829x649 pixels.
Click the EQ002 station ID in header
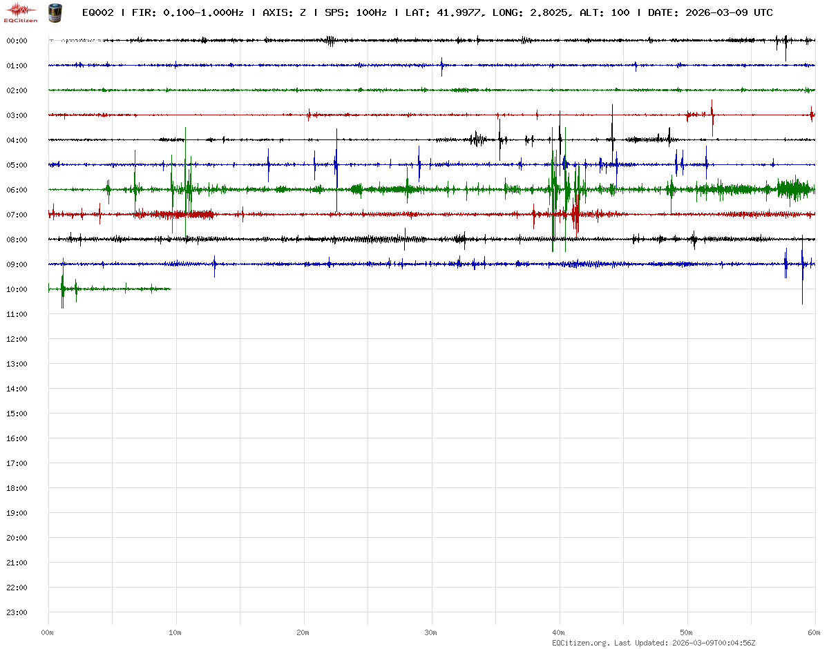click(97, 12)
